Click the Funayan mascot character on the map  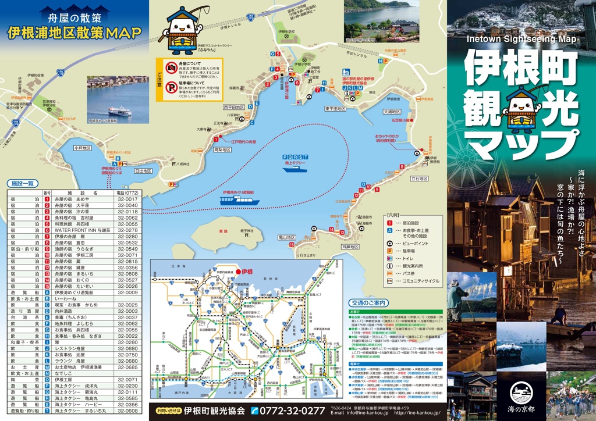187,29
